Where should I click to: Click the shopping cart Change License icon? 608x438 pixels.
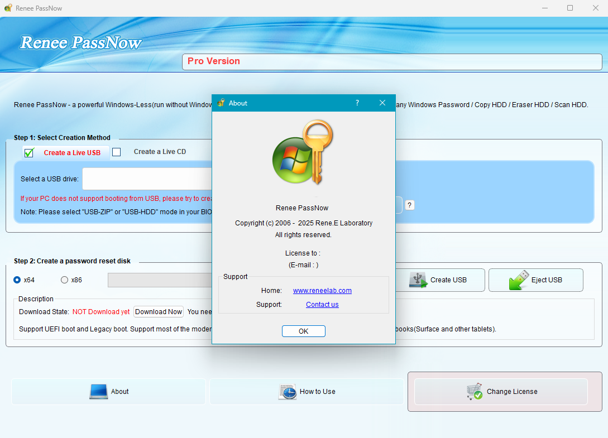(475, 392)
